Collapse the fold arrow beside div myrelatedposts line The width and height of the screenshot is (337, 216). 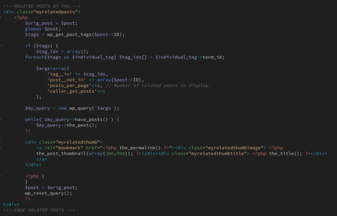point(1,12)
